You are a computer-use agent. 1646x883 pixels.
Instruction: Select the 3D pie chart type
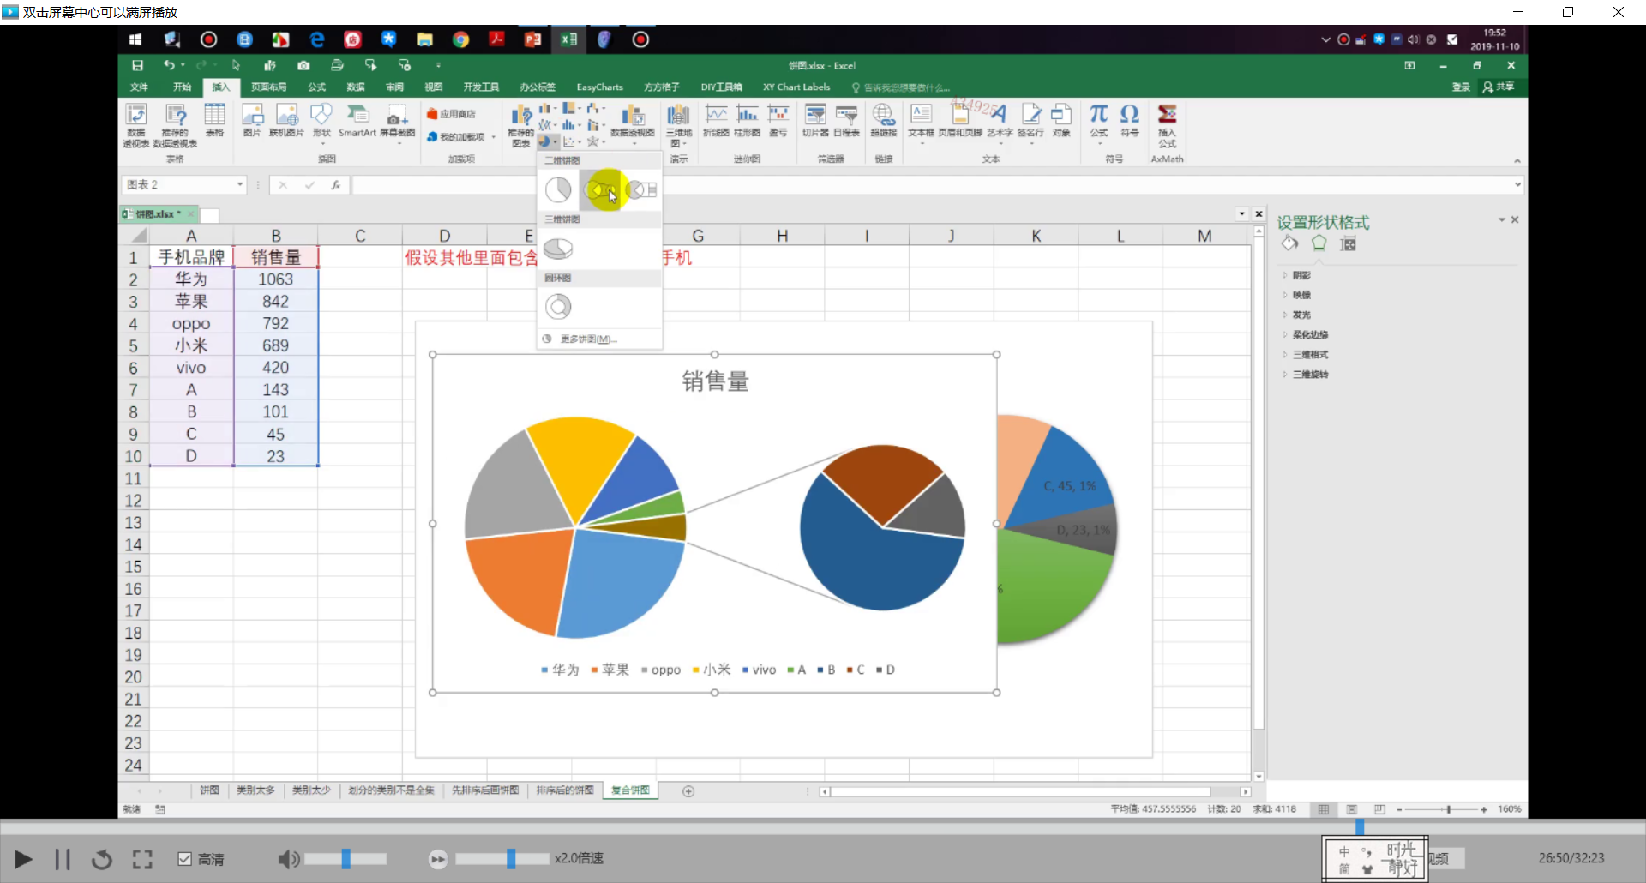tap(558, 249)
